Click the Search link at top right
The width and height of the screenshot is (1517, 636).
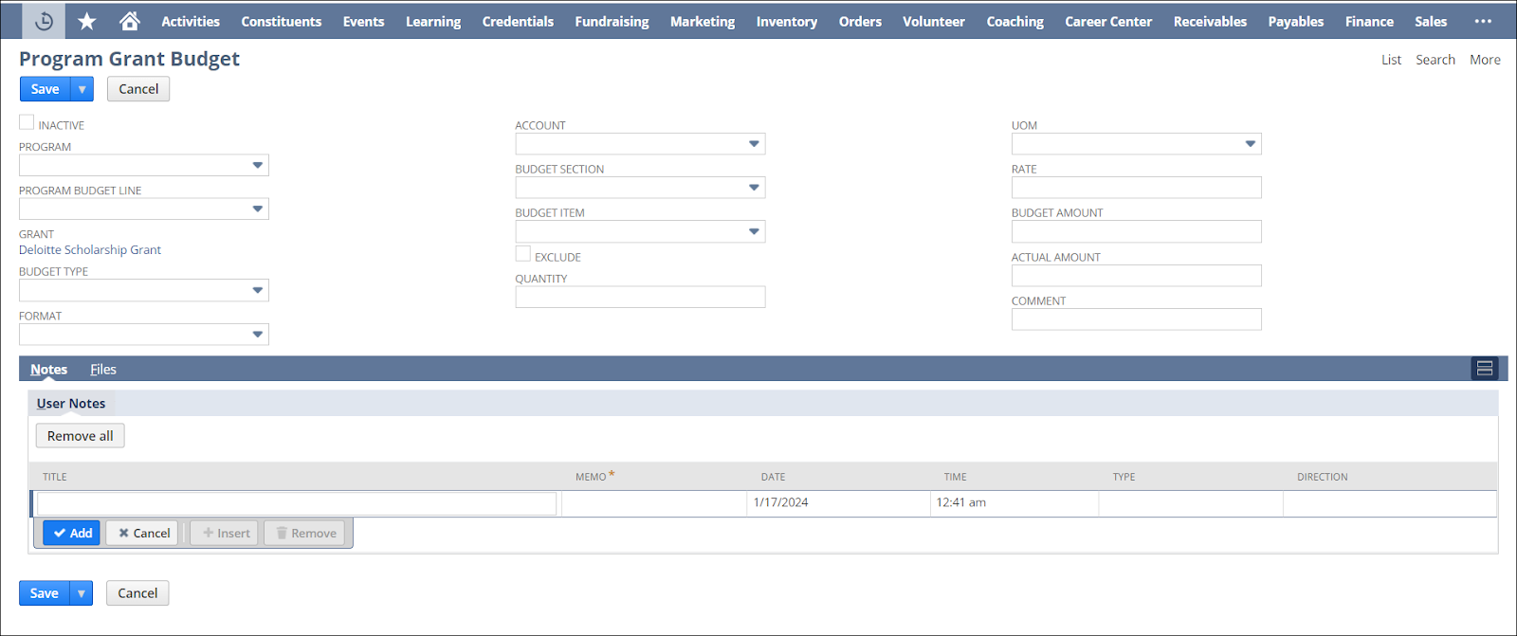pyautogui.click(x=1435, y=60)
